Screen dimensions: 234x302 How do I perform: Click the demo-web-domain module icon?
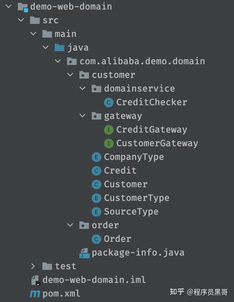tap(23, 7)
